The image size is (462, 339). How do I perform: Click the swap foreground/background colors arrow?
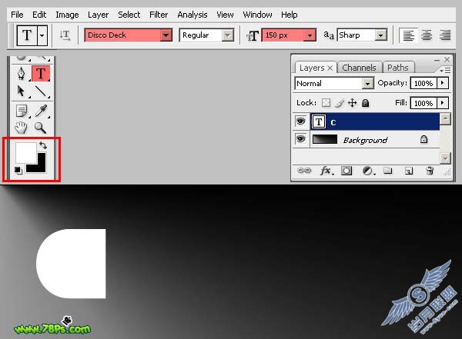point(43,145)
